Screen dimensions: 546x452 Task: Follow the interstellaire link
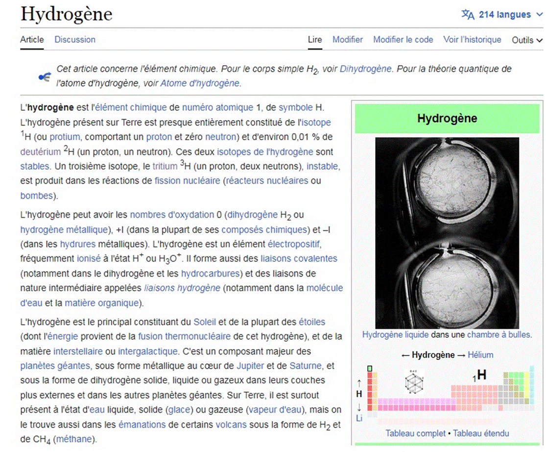pos(78,352)
